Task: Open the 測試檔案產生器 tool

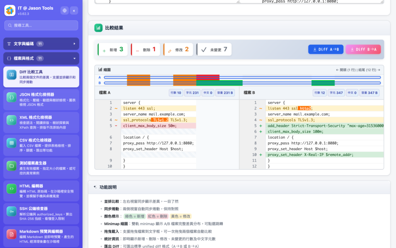Action: pyautogui.click(x=41, y=168)
